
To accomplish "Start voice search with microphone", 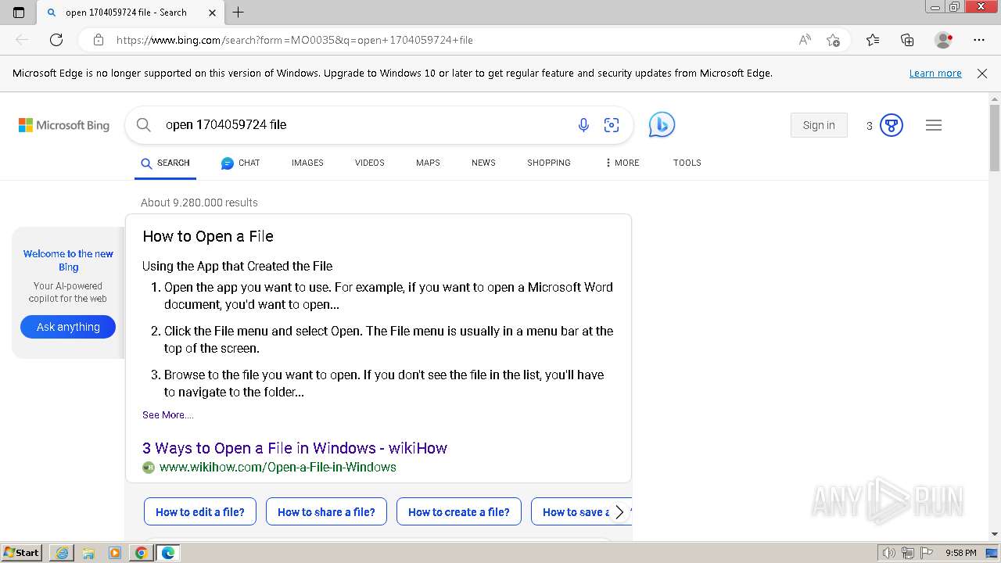I will pyautogui.click(x=583, y=125).
